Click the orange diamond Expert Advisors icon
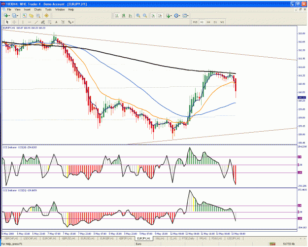This screenshot has width=308, height=247. pos(46,15)
